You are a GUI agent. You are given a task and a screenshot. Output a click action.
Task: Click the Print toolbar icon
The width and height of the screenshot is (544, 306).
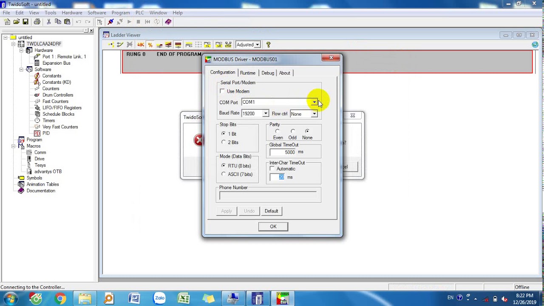tap(37, 22)
